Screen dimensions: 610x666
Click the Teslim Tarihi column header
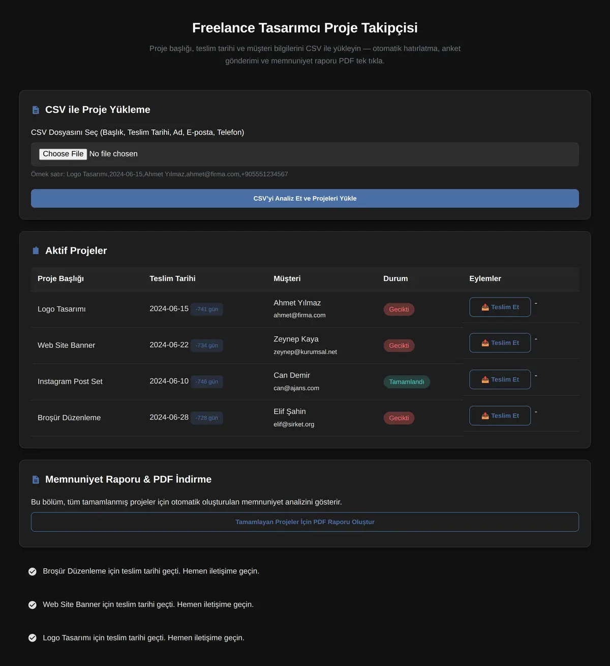pyautogui.click(x=172, y=278)
